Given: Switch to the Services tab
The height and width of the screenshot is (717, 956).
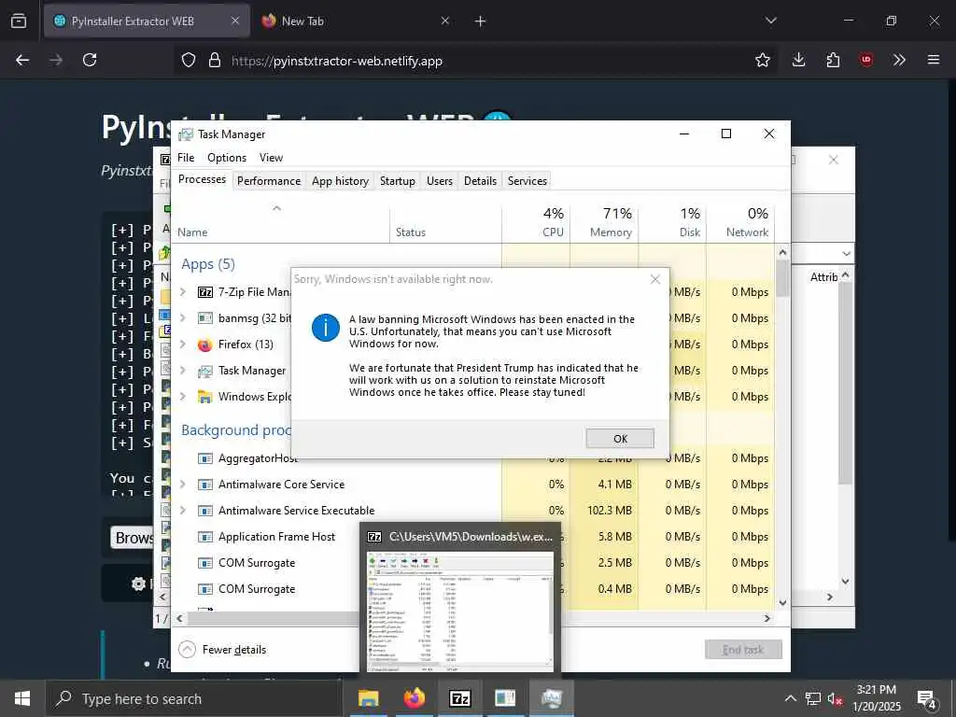Looking at the screenshot, I should pos(527,181).
